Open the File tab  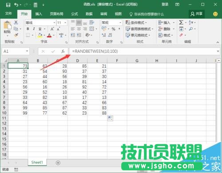coord(8,14)
